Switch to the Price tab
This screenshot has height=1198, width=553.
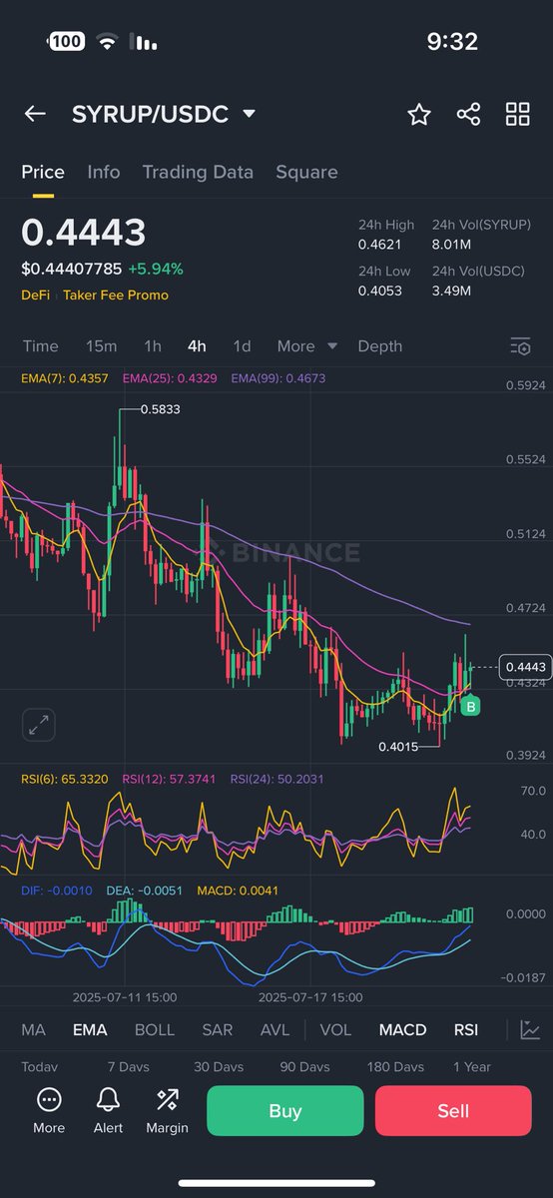coord(43,172)
